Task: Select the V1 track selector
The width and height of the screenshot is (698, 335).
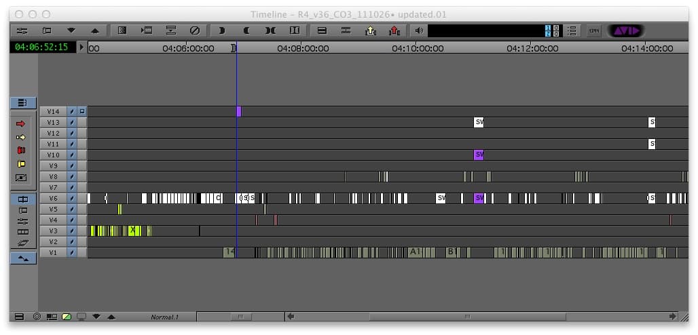Action: pos(53,252)
